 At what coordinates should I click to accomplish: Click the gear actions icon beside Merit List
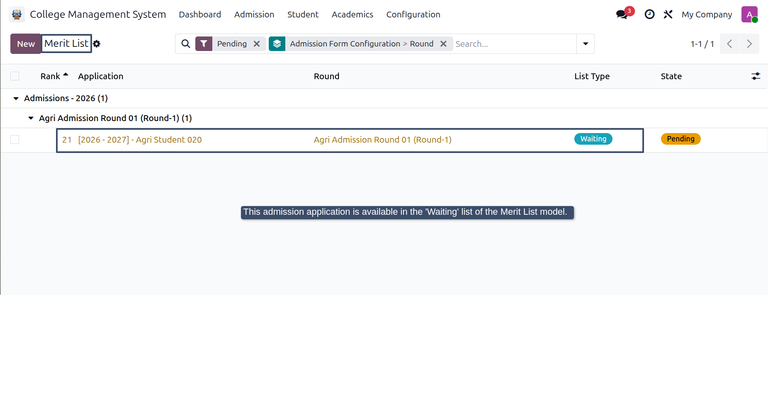(97, 44)
